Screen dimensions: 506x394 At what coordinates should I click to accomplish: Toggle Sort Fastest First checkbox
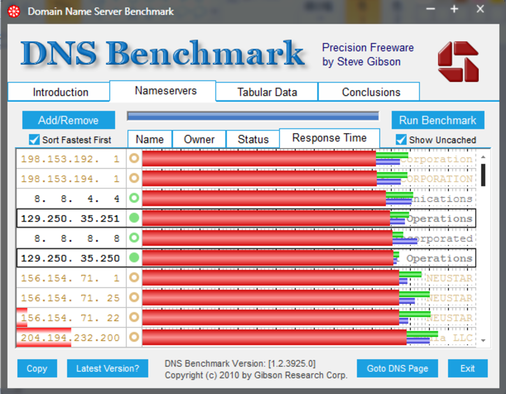click(x=34, y=140)
